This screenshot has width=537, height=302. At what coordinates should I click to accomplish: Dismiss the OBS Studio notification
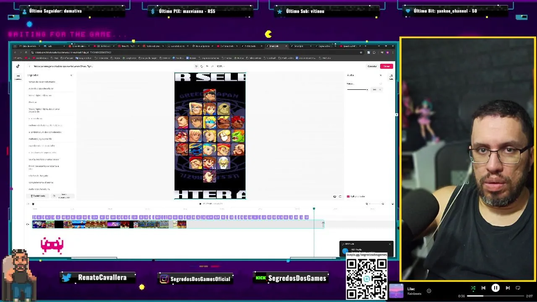(389, 244)
